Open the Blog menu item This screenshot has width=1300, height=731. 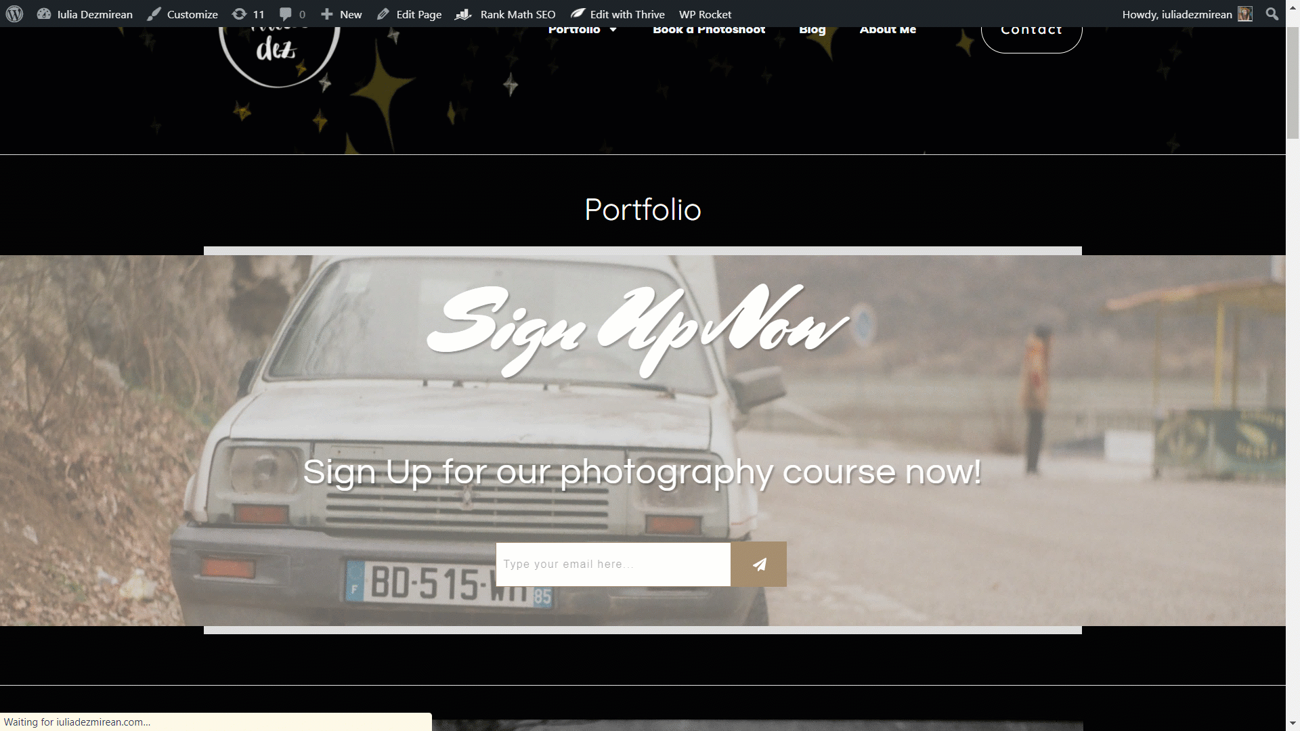(x=812, y=30)
